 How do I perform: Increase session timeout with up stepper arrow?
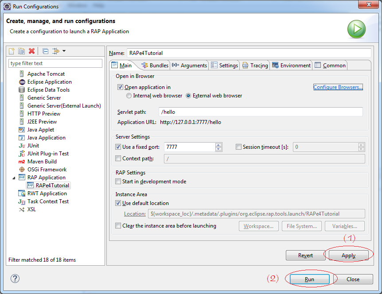(x=361, y=145)
